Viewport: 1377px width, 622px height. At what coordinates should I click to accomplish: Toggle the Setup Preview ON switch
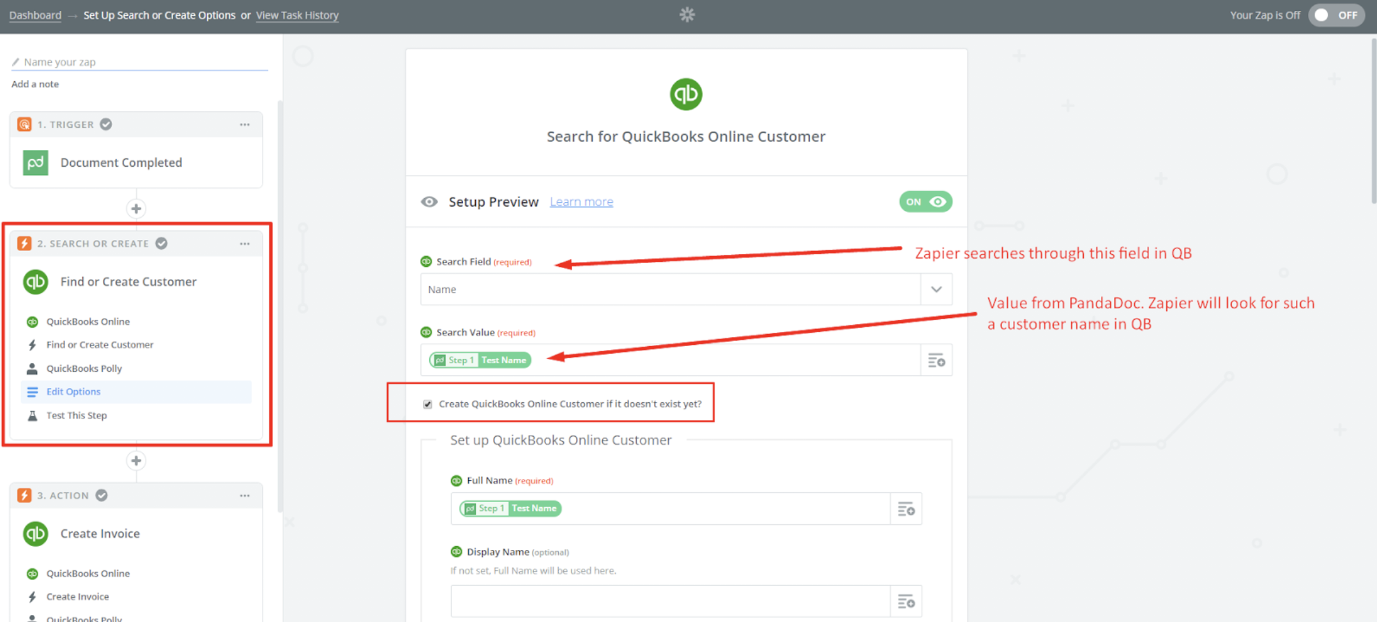pyautogui.click(x=925, y=202)
